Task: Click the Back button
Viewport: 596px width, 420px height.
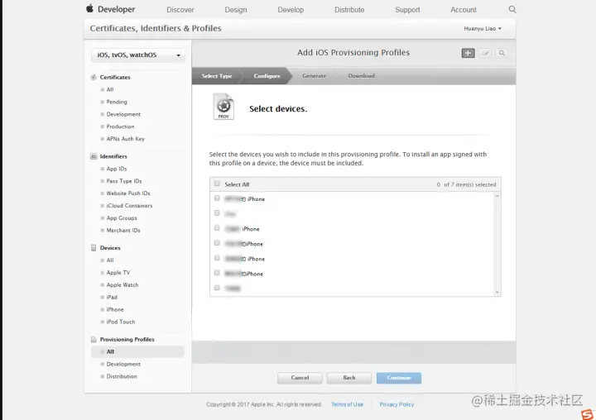Action: point(349,378)
